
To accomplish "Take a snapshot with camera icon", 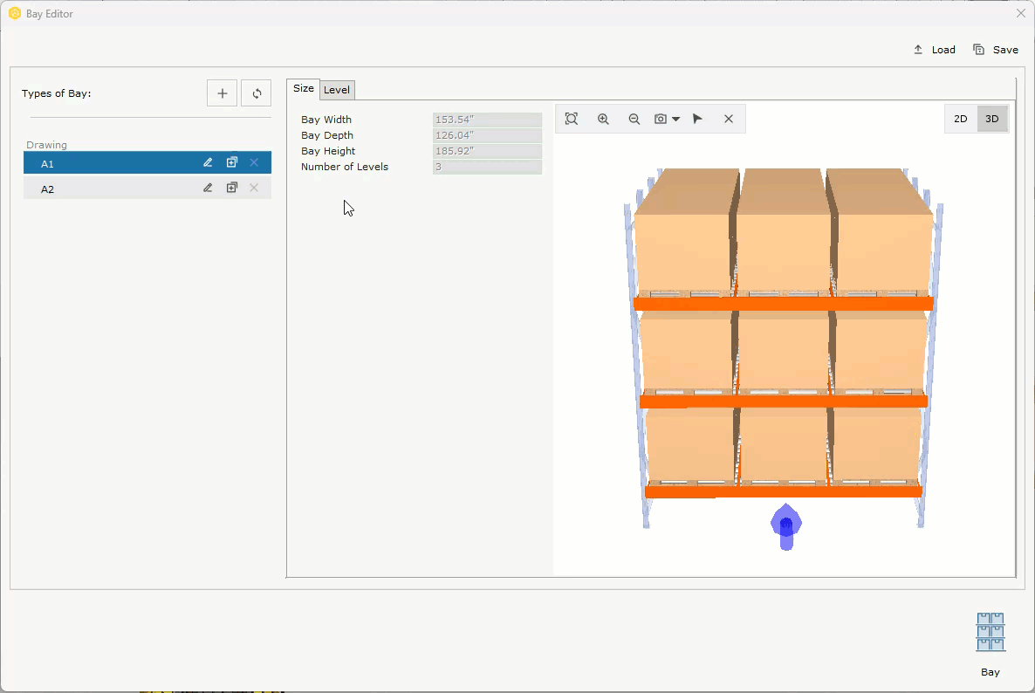I will pyautogui.click(x=660, y=119).
